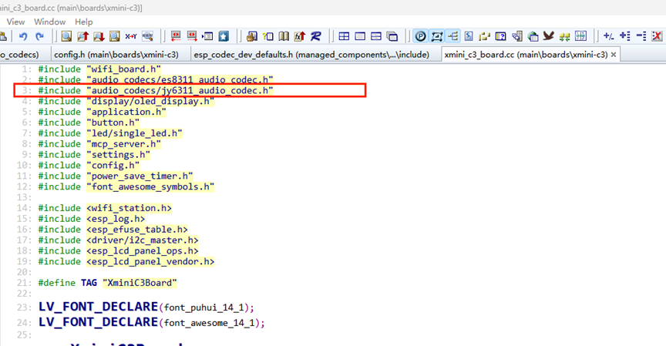The height and width of the screenshot is (346, 666).
Task: Click "application.h" include string
Action: click(x=126, y=112)
